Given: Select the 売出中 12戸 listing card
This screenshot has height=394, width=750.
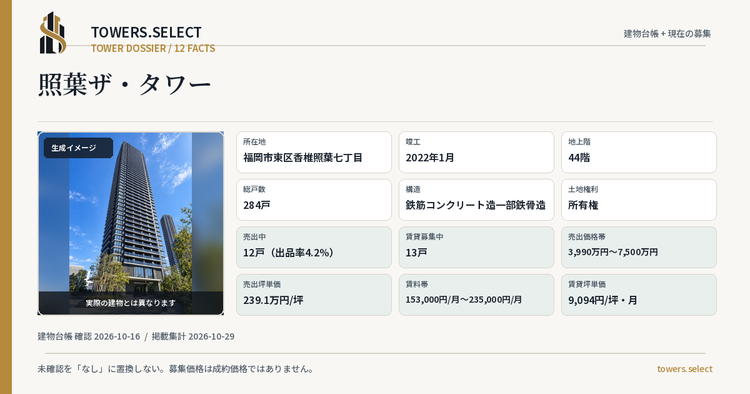Looking at the screenshot, I should click(314, 247).
